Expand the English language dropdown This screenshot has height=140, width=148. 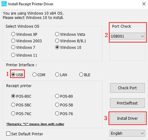tap(127, 133)
